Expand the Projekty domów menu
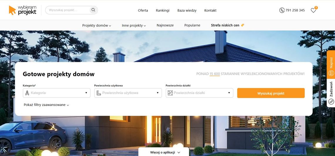 coord(97,25)
